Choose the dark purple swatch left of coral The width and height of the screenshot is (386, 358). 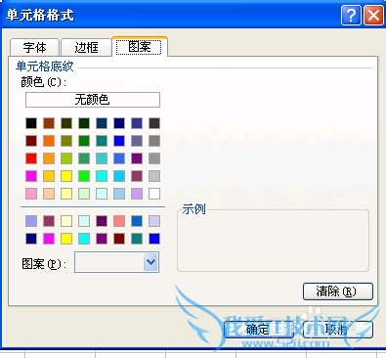(102, 221)
